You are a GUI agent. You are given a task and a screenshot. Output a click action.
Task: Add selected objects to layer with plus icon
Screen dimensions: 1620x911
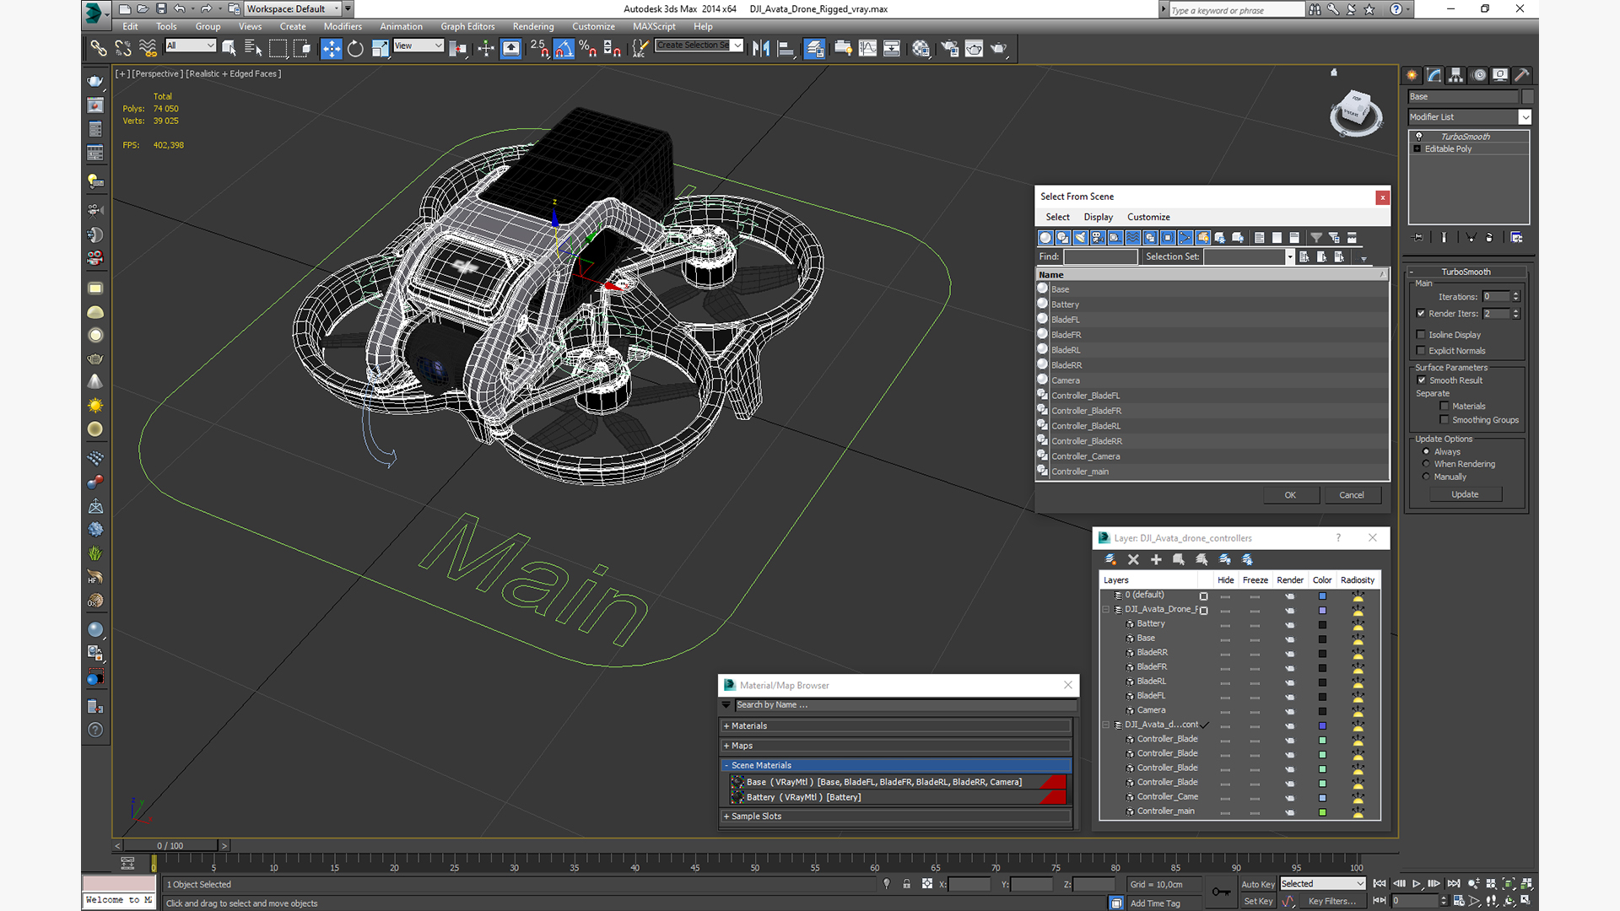click(1156, 559)
